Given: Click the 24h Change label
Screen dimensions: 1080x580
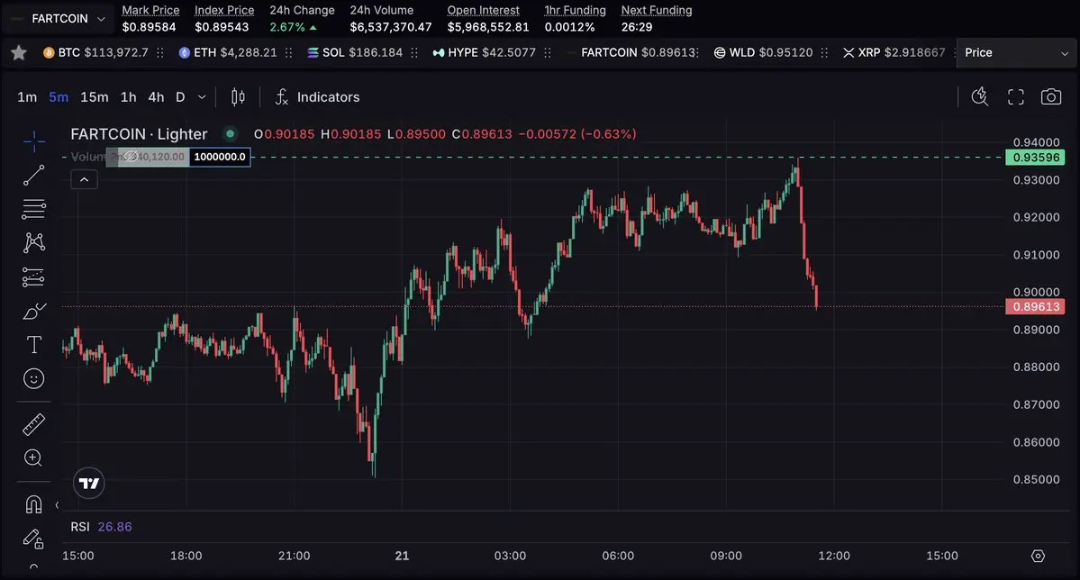Looking at the screenshot, I should (302, 10).
